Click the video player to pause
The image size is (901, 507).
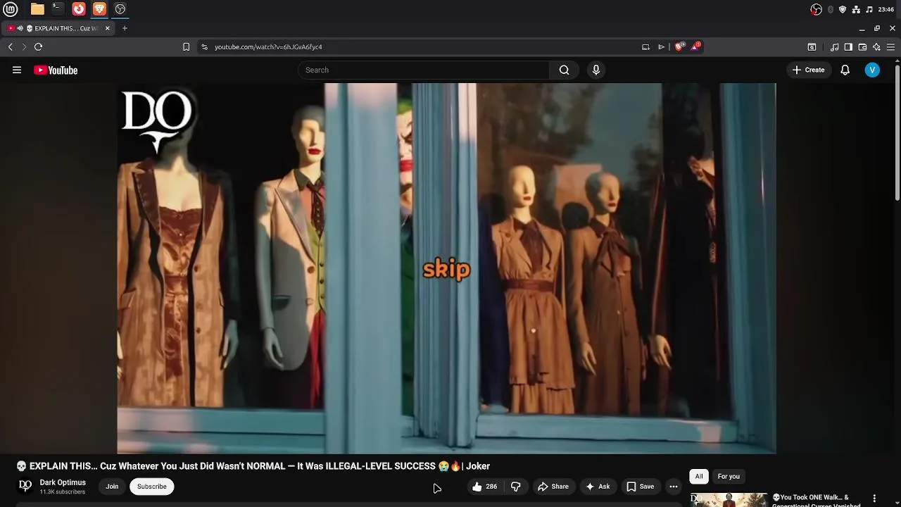[x=446, y=268]
